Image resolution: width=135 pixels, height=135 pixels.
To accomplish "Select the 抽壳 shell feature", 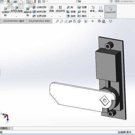I will pos(71,16).
